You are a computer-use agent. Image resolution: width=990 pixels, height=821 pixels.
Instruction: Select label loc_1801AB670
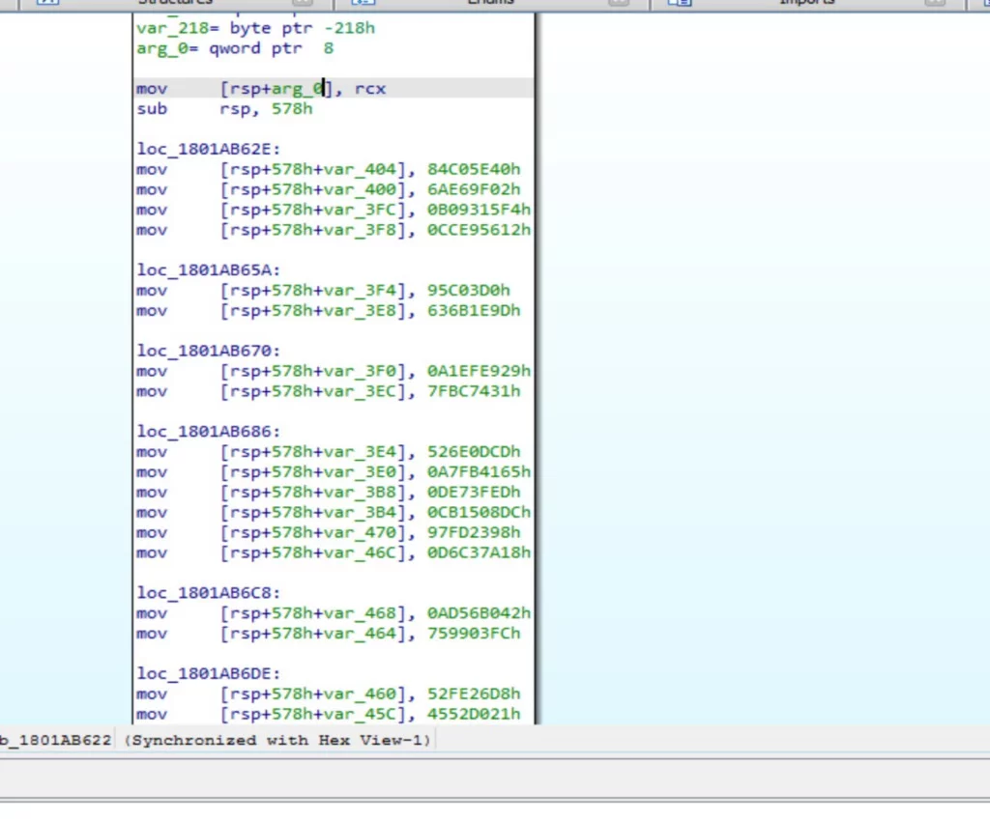tap(208, 351)
